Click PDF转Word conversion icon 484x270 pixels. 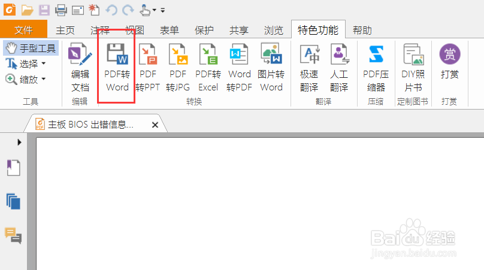(x=117, y=67)
